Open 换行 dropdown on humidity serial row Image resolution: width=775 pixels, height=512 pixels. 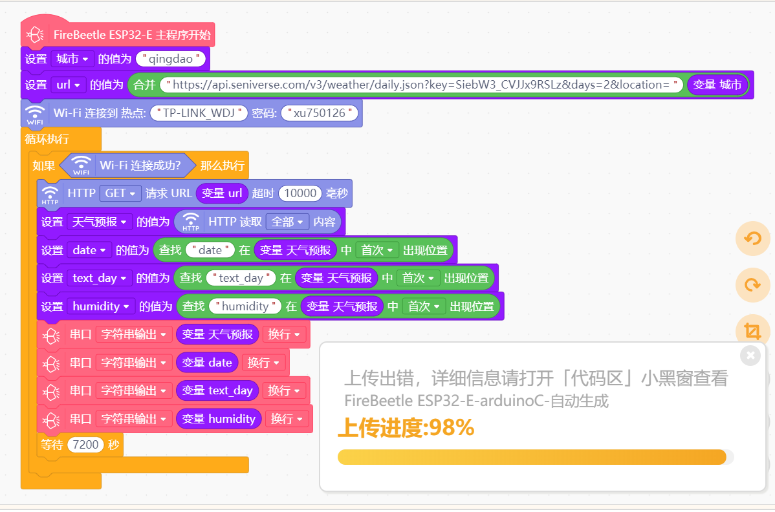(x=287, y=419)
